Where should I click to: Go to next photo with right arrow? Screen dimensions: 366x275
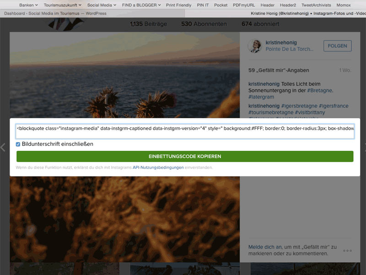click(364, 148)
